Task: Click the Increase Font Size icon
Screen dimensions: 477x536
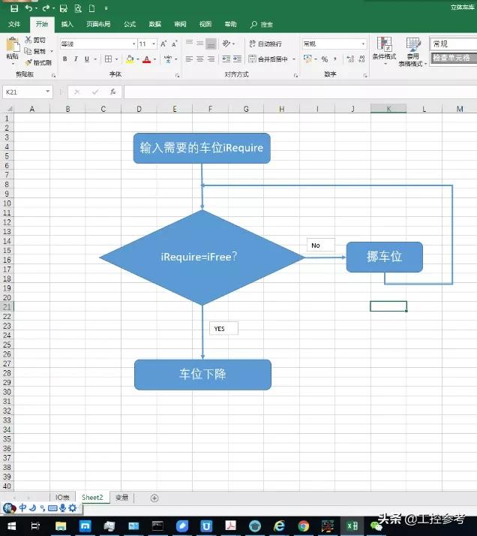Action: 163,44
